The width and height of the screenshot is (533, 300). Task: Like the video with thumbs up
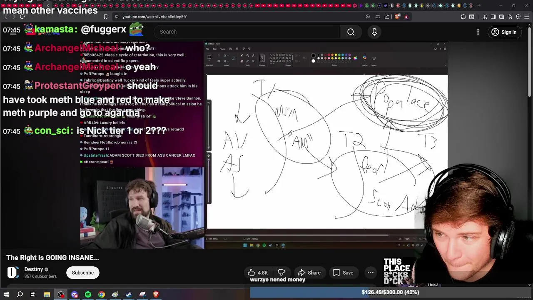coord(258,272)
